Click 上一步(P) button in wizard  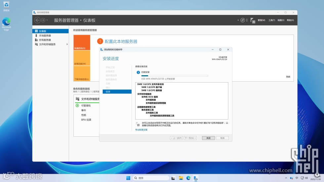click(176, 138)
